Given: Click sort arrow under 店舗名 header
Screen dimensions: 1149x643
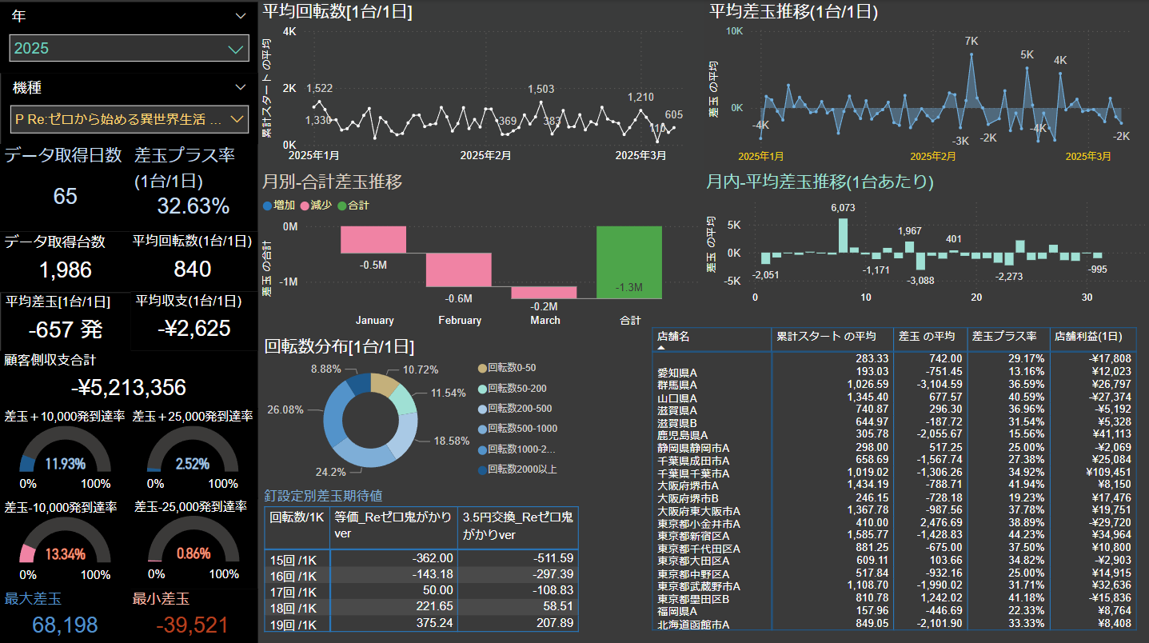Looking at the screenshot, I should tap(662, 349).
